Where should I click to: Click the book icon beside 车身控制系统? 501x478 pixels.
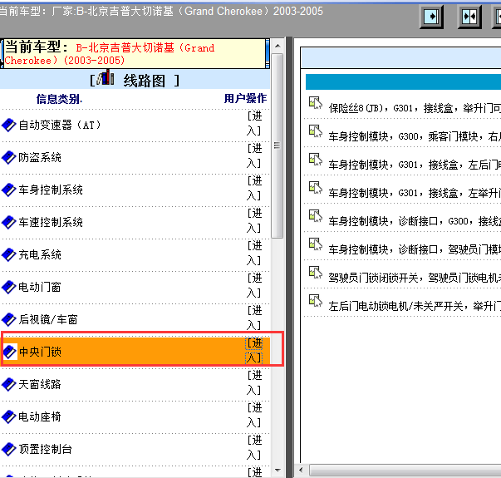(8, 190)
